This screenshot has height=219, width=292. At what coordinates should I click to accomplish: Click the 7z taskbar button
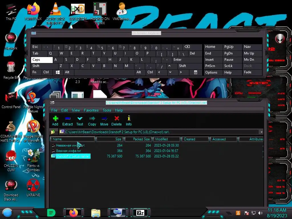click(x=140, y=213)
